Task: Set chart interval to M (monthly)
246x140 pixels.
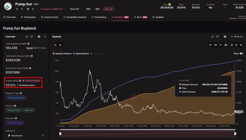Action: [x=241, y=45]
